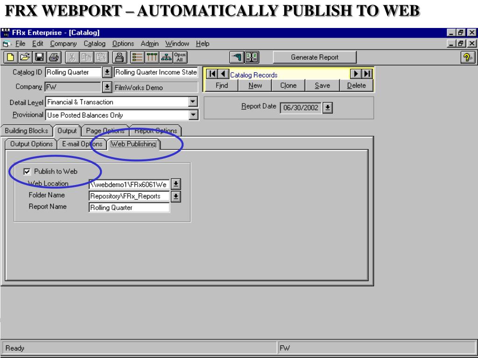Open the Admin menu

tap(149, 44)
